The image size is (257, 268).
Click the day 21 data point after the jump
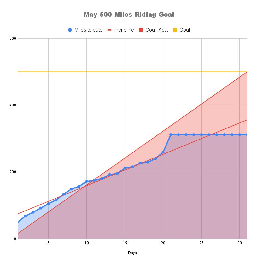click(171, 135)
